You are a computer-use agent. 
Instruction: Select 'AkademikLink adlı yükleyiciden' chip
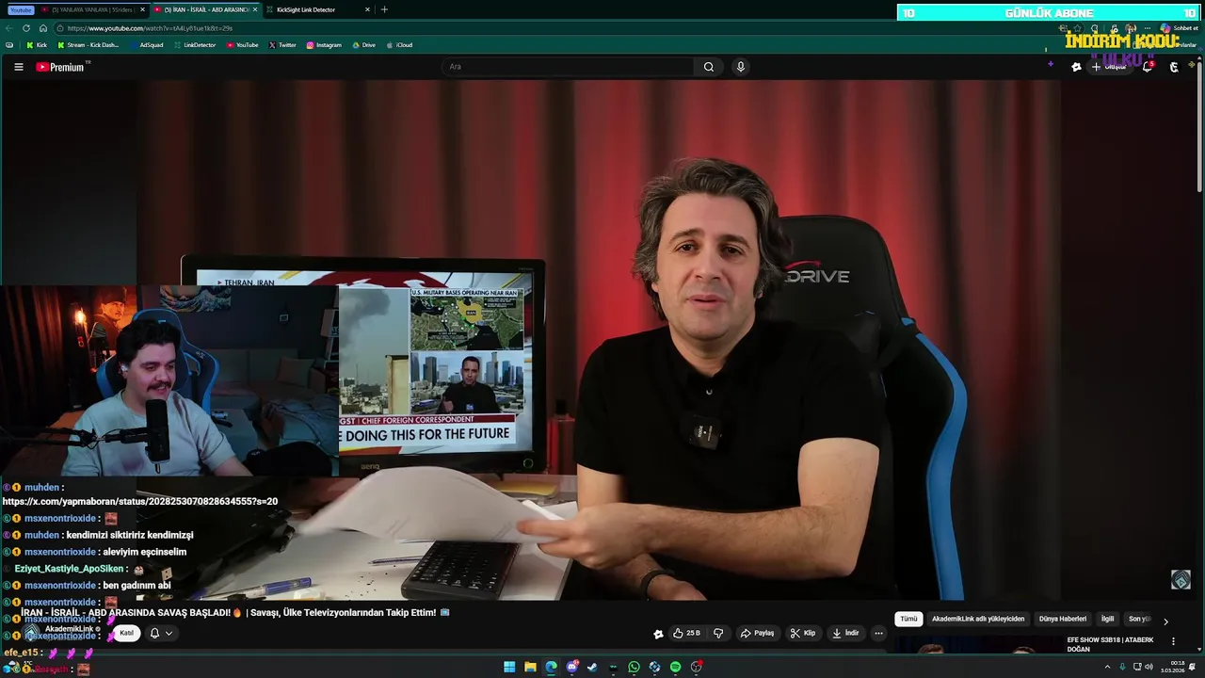tap(978, 619)
